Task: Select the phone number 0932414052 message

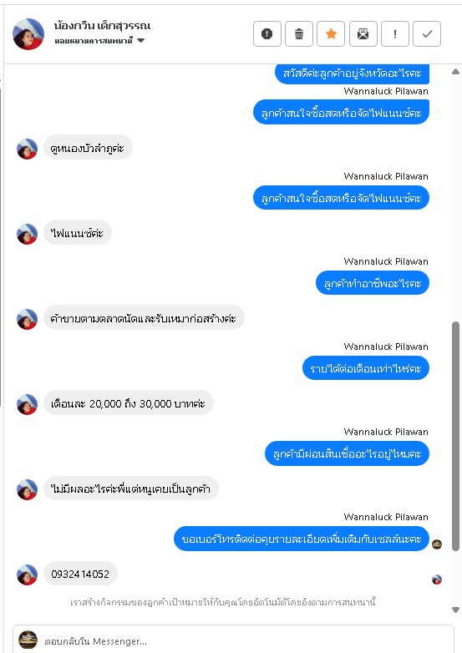Action: (x=80, y=574)
